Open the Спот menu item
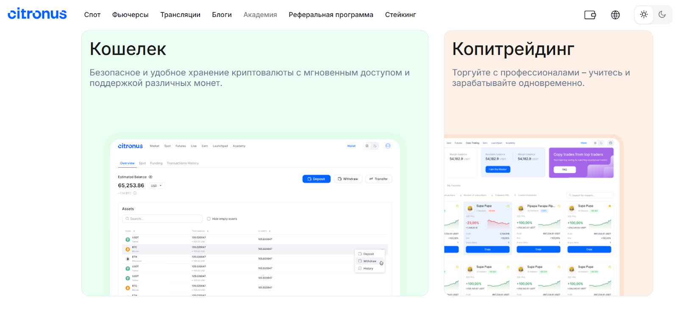Image resolution: width=678 pixels, height=309 pixels. 92,15
